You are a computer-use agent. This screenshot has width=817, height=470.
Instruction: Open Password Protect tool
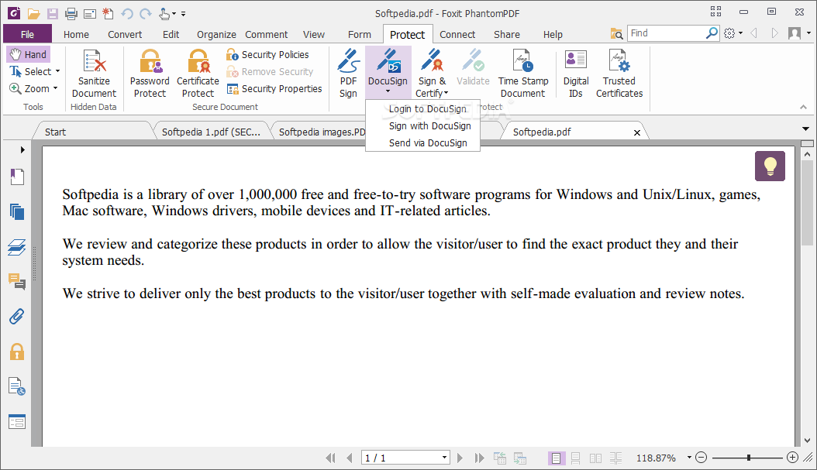[150, 74]
